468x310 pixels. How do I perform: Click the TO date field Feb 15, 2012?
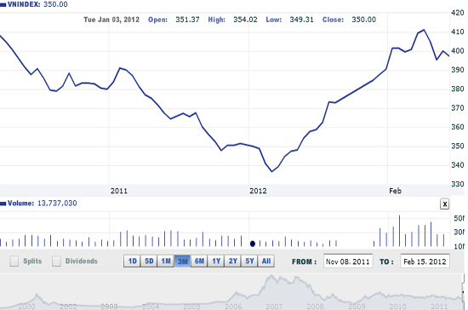coord(425,261)
